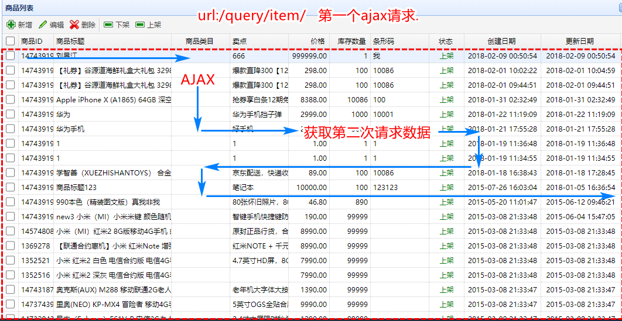This screenshot has height=321, width=622.
Task: Click the 删除 red cross delete button
Action: [x=83, y=25]
